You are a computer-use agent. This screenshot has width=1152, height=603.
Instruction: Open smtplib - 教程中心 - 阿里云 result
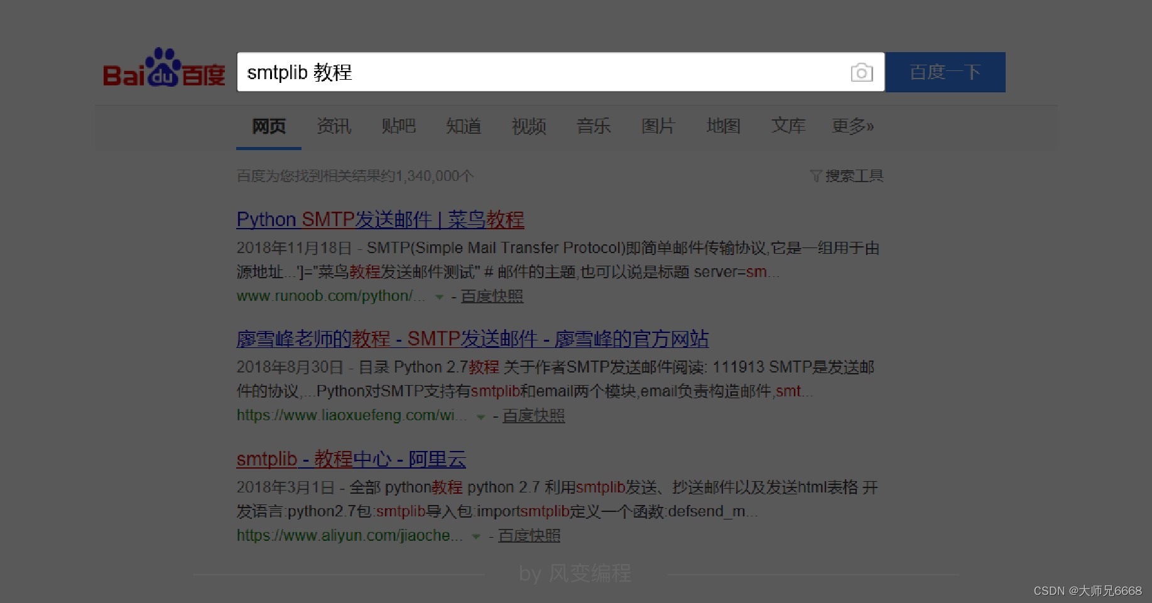click(x=351, y=459)
